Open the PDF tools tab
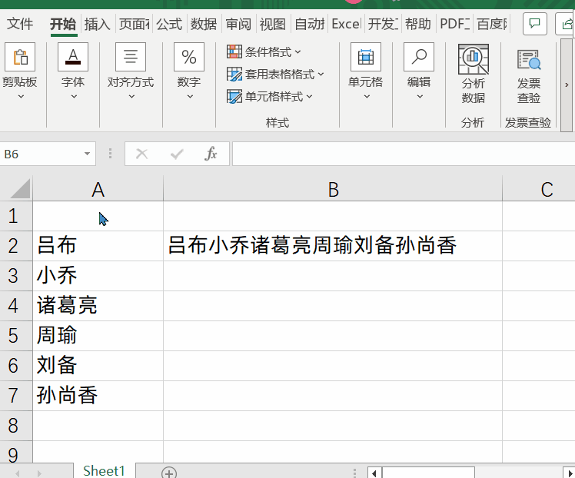Viewport: 575px width, 478px height. click(x=455, y=24)
